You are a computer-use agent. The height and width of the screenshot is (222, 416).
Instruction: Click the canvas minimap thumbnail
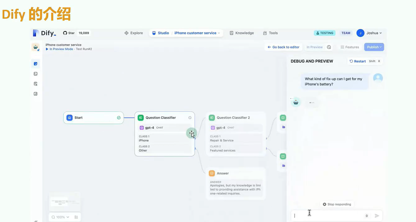(64, 202)
